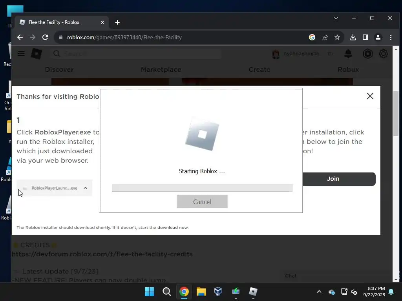Switch to Chrome in taskbar
The width and height of the screenshot is (402, 301).
point(184,292)
